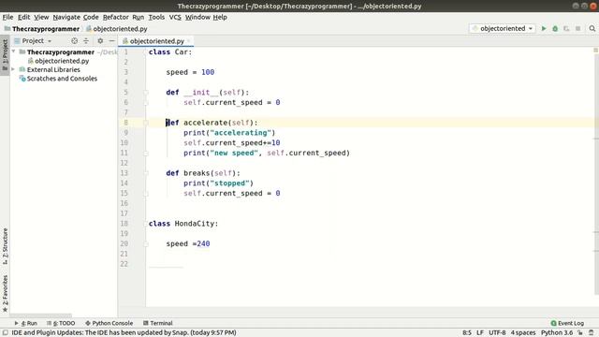Collapse the Thecrazyprogrammer project tree node
Viewport: 599px width, 337px height.
14,51
